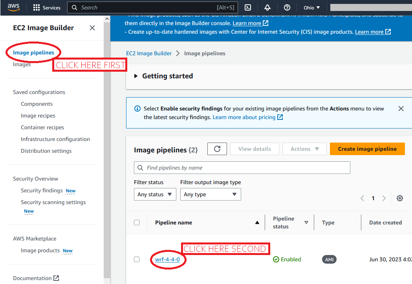Click the AMI type badge
Image resolution: width=412 pixels, height=284 pixels.
pos(329,259)
